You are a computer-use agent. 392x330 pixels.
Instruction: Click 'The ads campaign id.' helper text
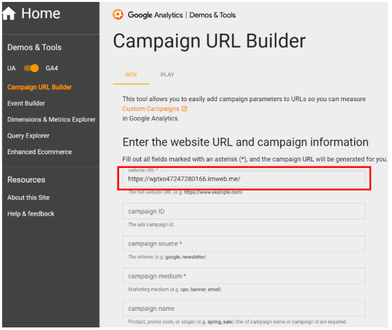click(x=151, y=225)
